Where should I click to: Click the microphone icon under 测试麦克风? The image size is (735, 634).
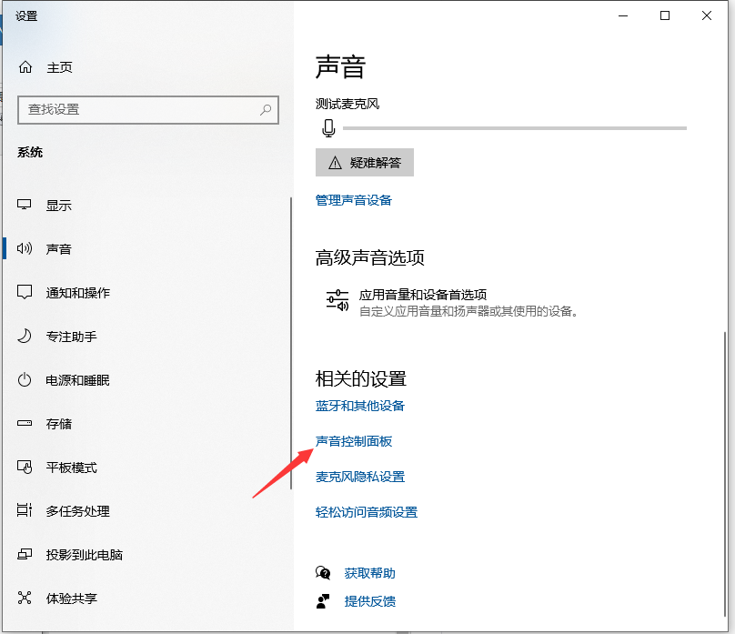[x=328, y=128]
